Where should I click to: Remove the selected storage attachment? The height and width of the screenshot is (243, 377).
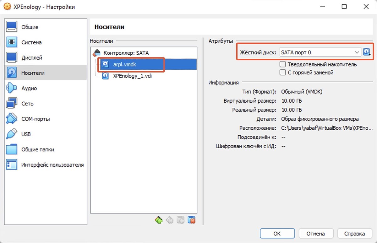pos(191,220)
